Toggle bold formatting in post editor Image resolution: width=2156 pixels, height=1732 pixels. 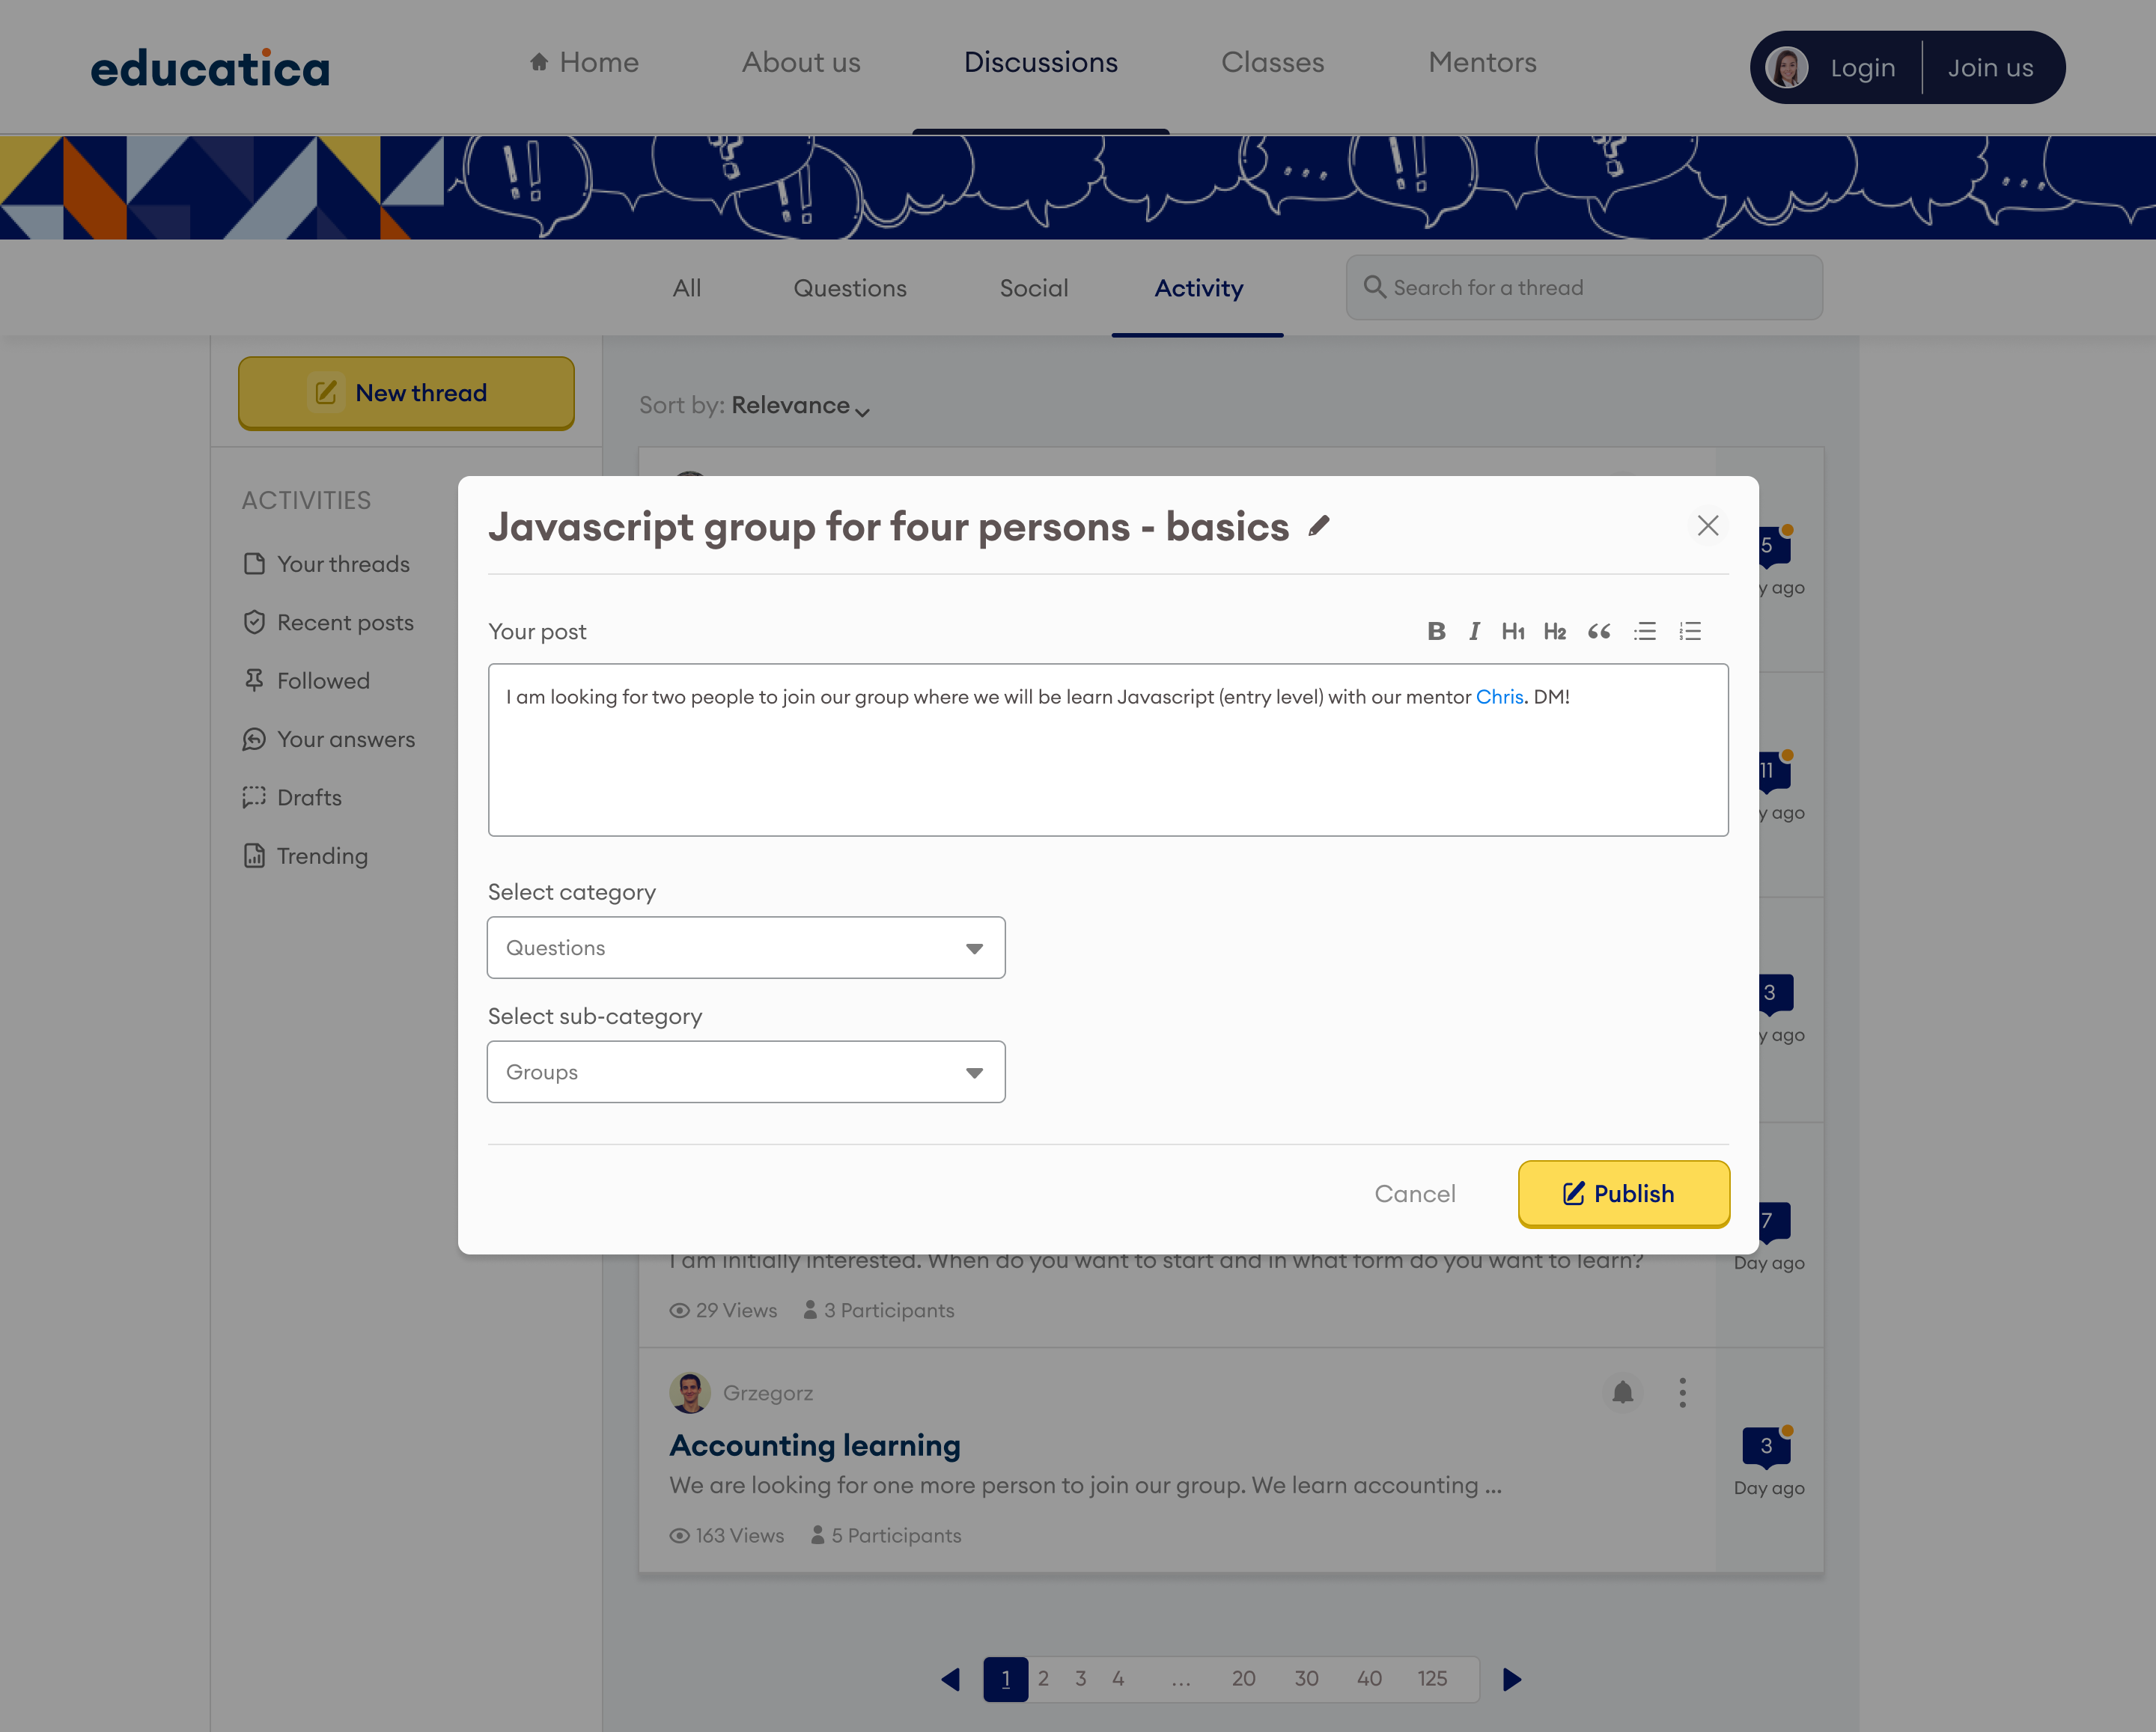point(1436,631)
